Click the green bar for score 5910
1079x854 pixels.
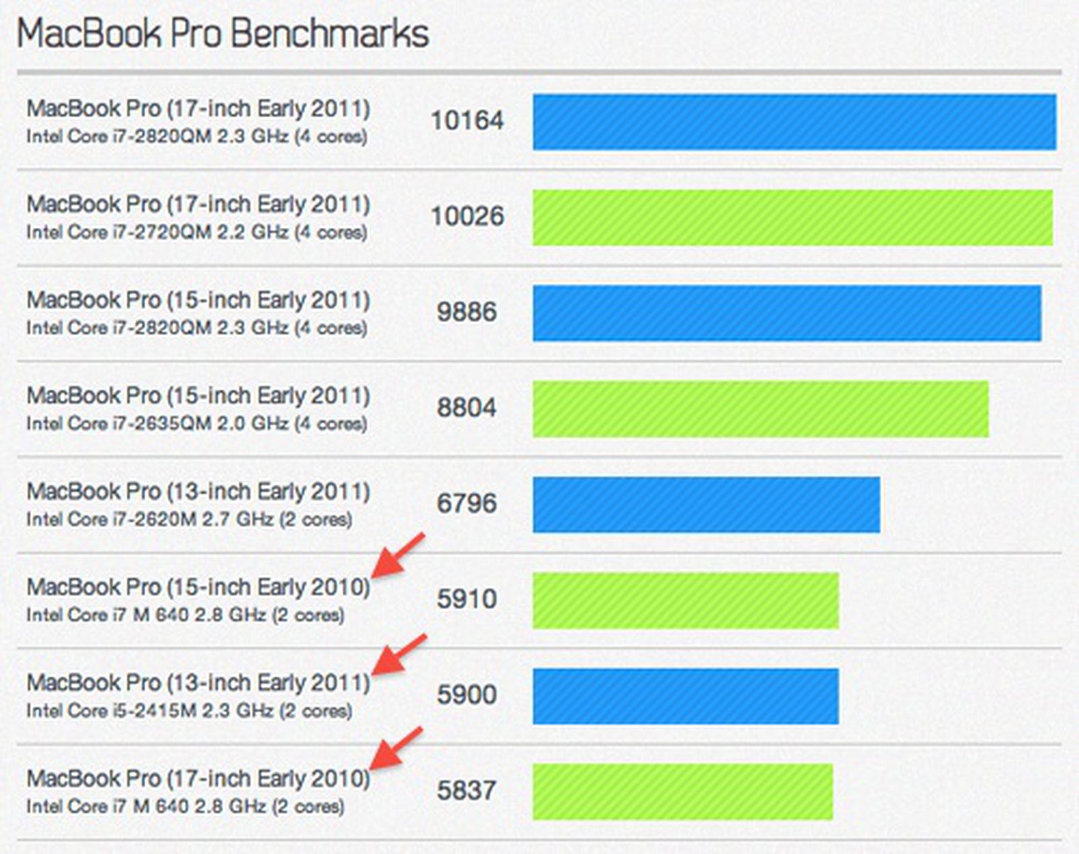point(685,601)
